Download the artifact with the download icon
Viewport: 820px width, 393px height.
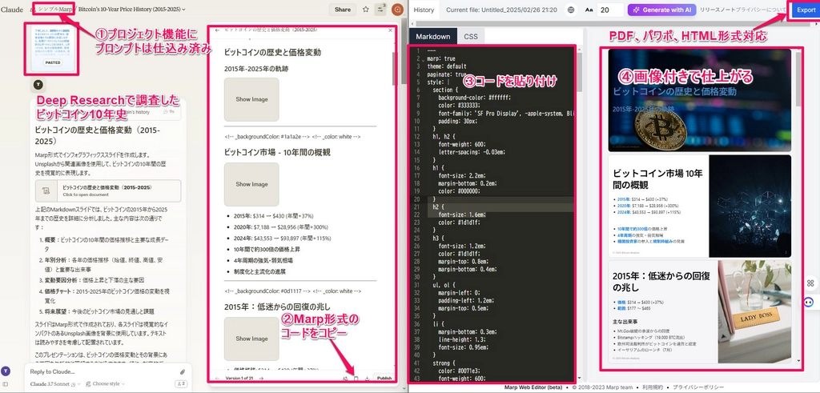[x=367, y=379]
